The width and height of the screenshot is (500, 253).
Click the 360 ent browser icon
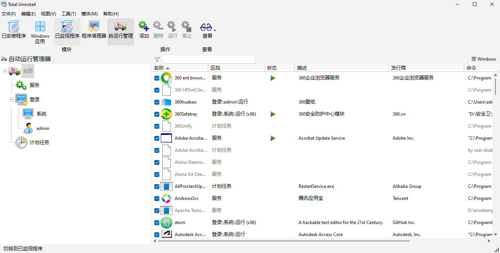pyautogui.click(x=166, y=78)
